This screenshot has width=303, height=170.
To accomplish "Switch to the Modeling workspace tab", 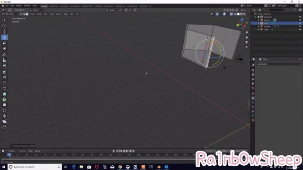I will (x=53, y=6).
